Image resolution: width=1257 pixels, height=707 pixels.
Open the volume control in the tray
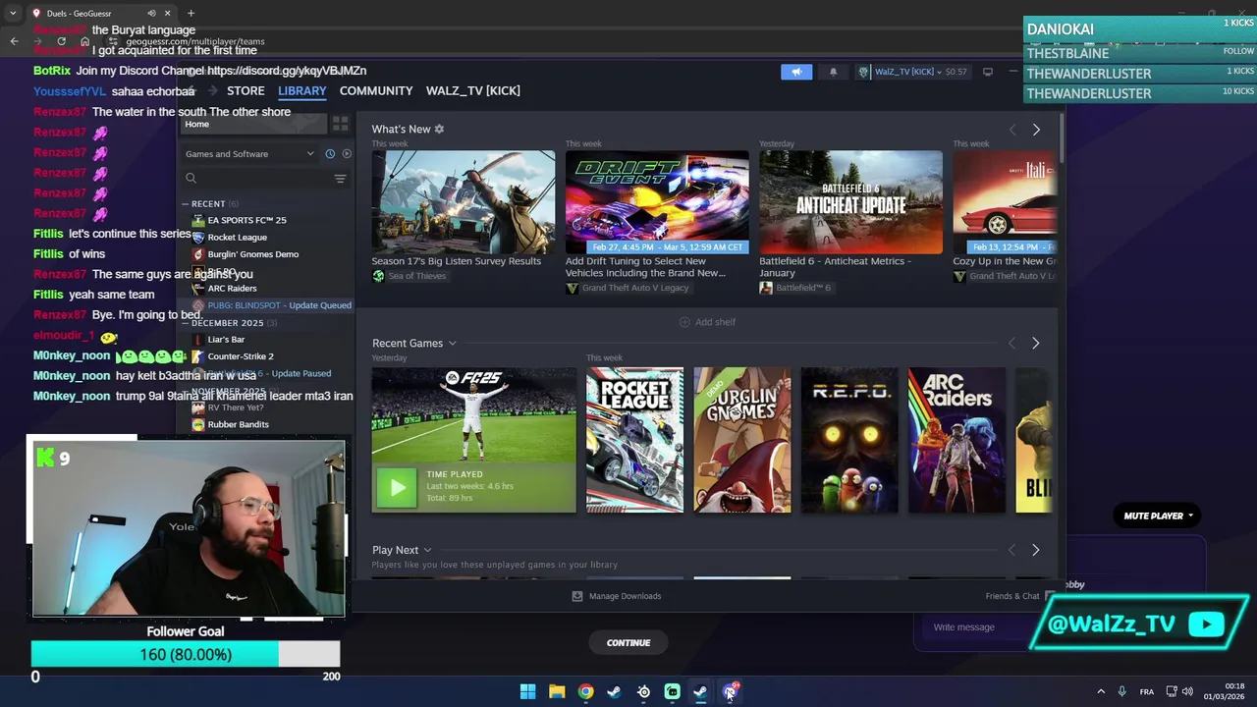coord(1187,691)
